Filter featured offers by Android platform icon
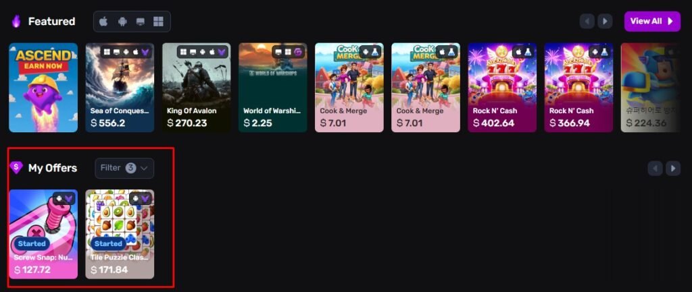The image size is (692, 292). pyautogui.click(x=122, y=22)
